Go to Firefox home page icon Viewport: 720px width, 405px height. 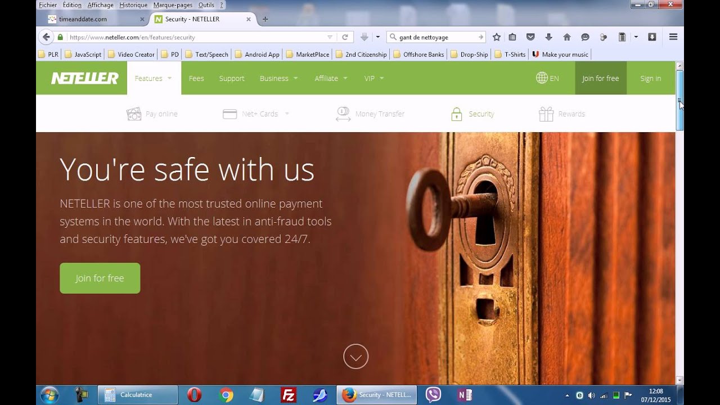(x=567, y=37)
